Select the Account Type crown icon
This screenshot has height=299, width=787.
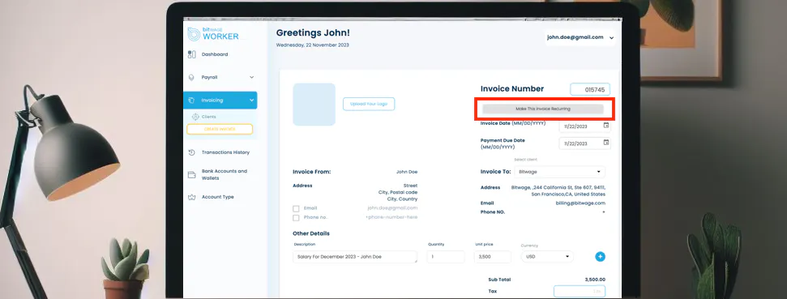coord(191,197)
